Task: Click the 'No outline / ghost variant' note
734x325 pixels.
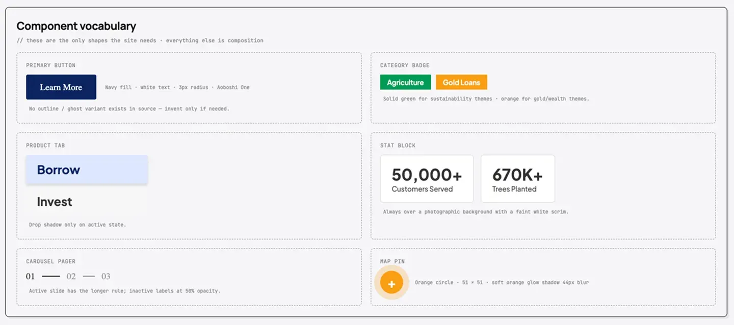Action: (129, 109)
